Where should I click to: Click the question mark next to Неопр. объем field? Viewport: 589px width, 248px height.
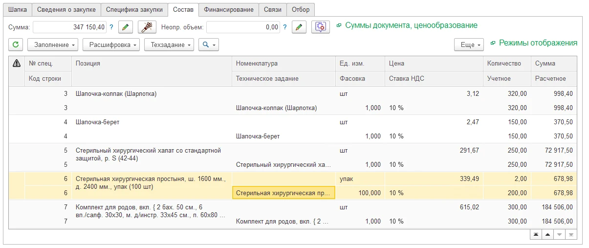(285, 27)
